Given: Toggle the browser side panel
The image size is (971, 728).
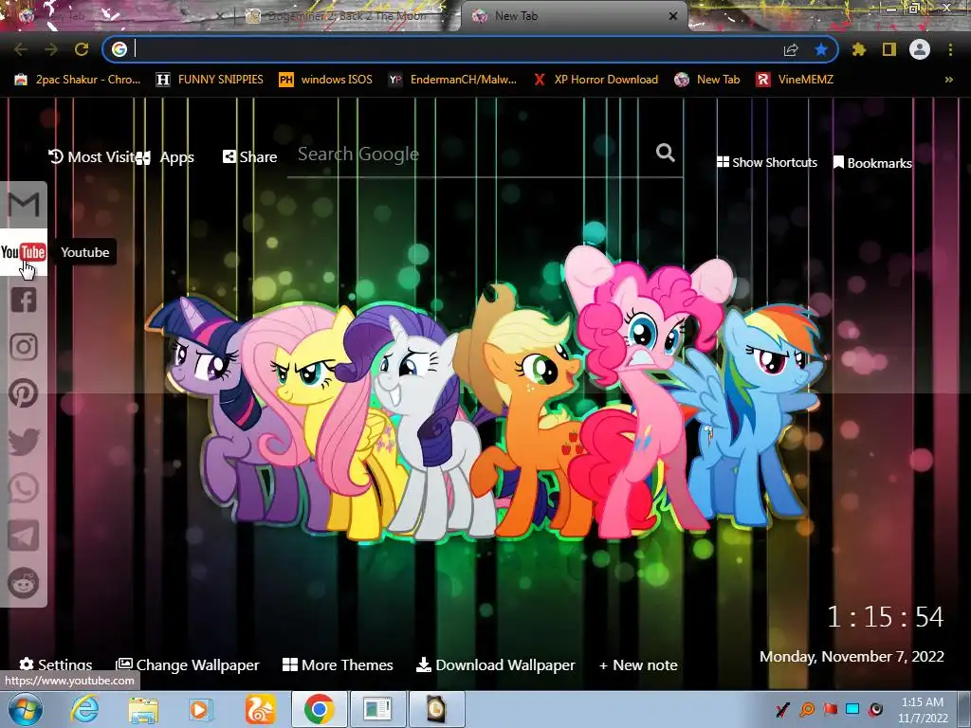Looking at the screenshot, I should [889, 49].
